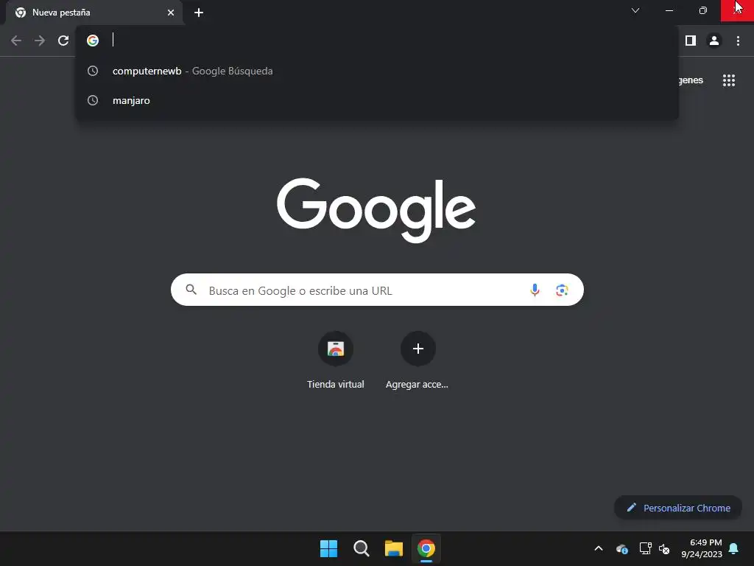Select the Nueva pestaña tab
This screenshot has width=754, height=566.
[x=94, y=13]
